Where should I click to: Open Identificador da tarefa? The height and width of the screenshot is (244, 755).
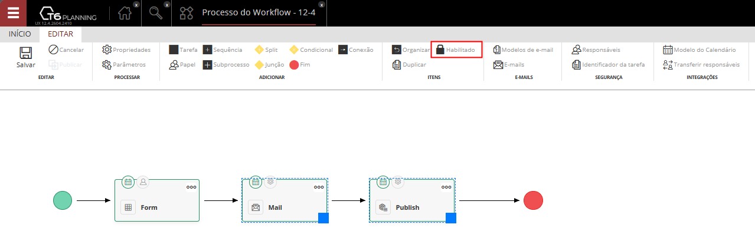pos(608,65)
